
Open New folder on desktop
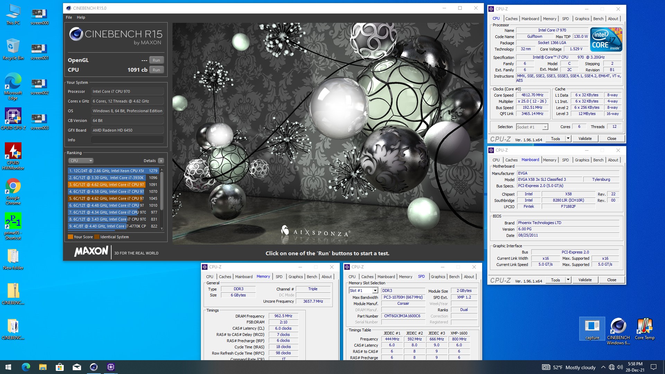click(x=13, y=259)
